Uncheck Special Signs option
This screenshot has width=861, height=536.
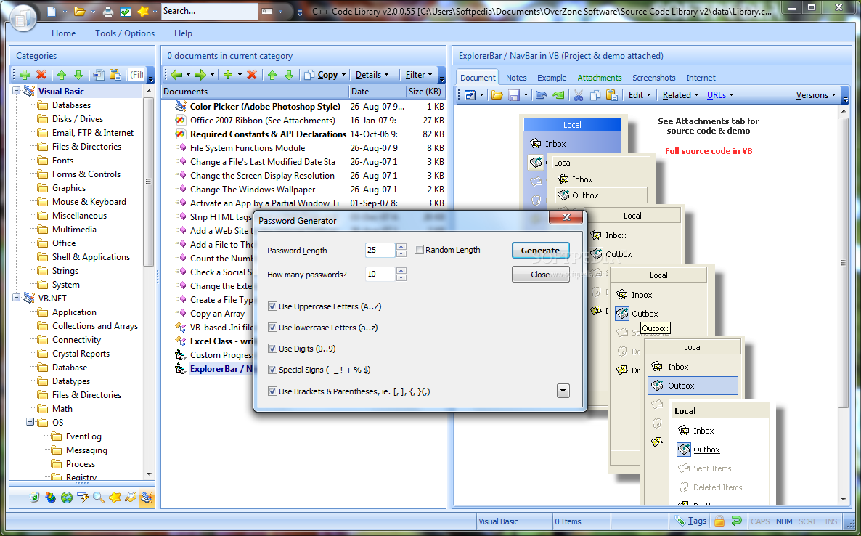tap(272, 370)
